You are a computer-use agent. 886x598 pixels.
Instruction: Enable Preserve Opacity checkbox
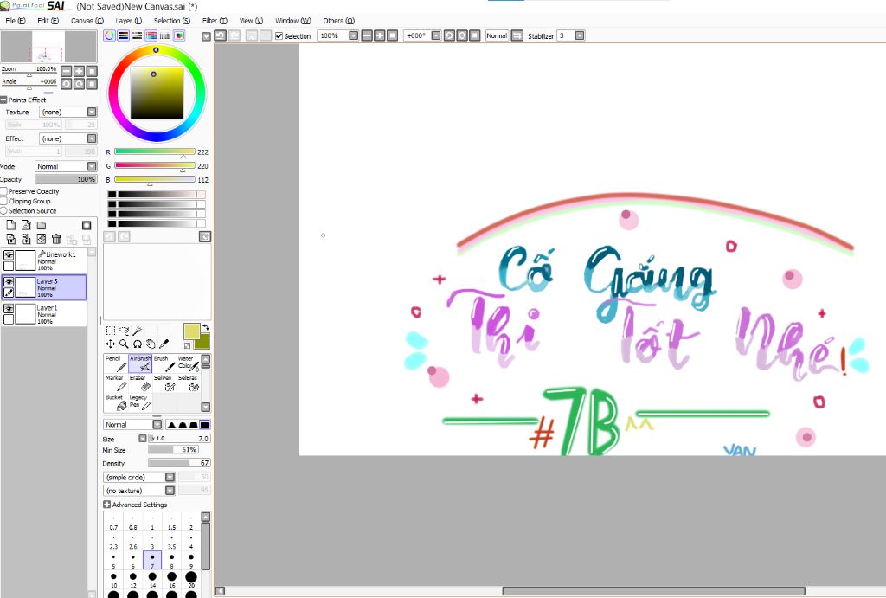tap(3, 191)
